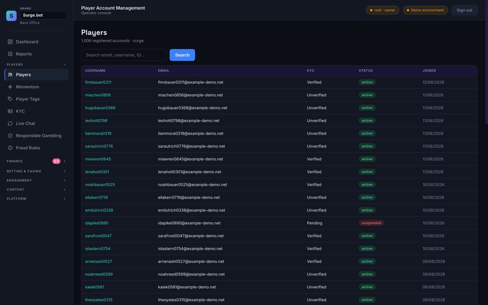Click the Player Tags tag icon
The image size is (488, 305).
tap(10, 99)
